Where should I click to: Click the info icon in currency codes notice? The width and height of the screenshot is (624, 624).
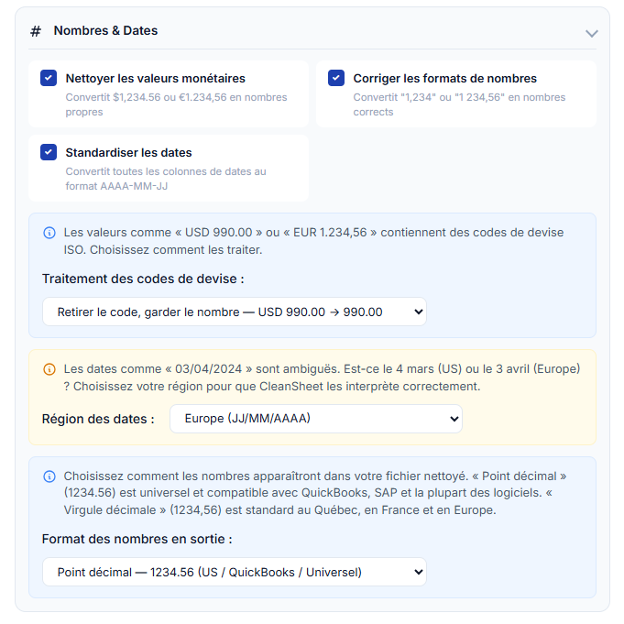[x=49, y=233]
